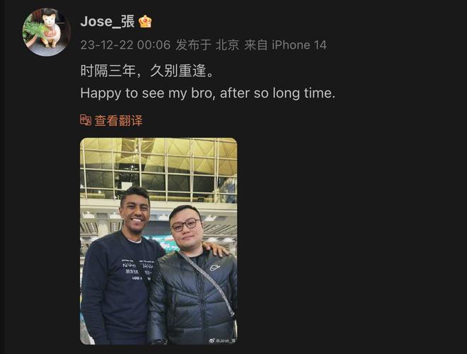Image resolution: width=467 pixels, height=354 pixels.
Task: Click the green fern in the avatar
Action: click(33, 29)
